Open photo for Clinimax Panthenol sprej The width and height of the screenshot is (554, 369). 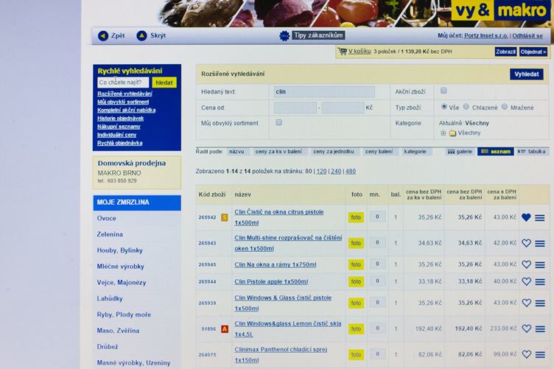356,354
